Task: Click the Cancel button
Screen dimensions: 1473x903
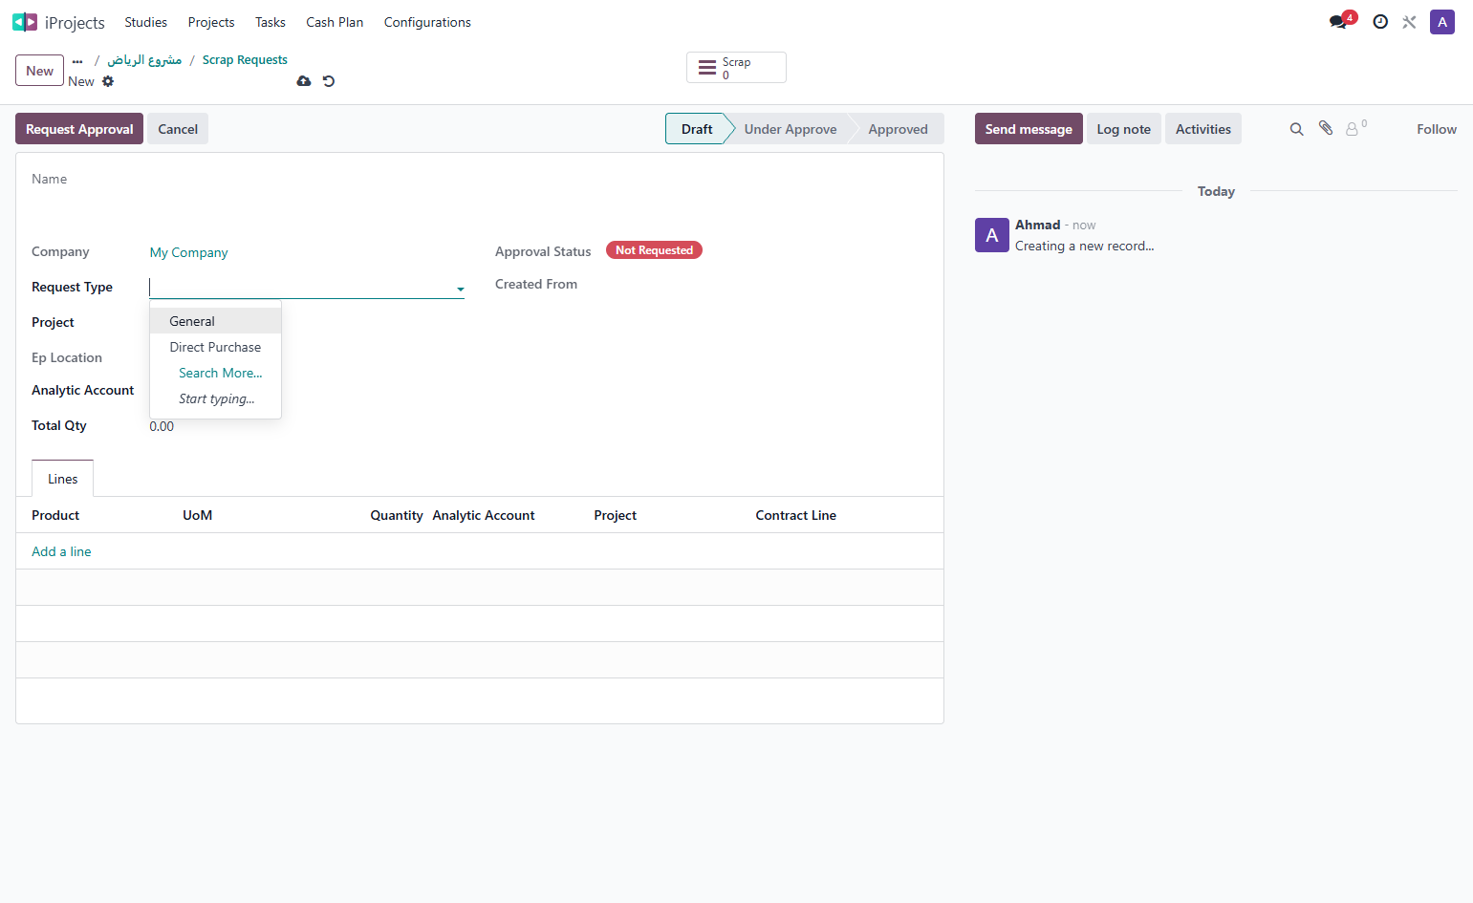Action: click(x=178, y=129)
